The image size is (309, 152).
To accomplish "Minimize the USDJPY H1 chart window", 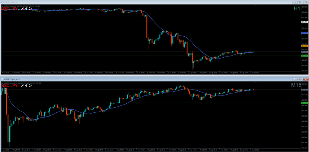I will [295, 2].
